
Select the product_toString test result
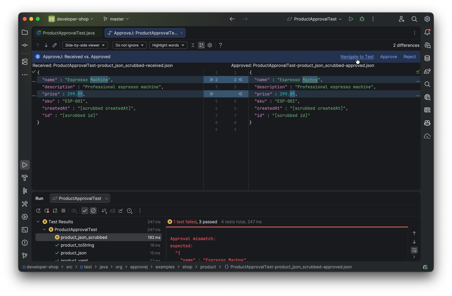(x=77, y=245)
